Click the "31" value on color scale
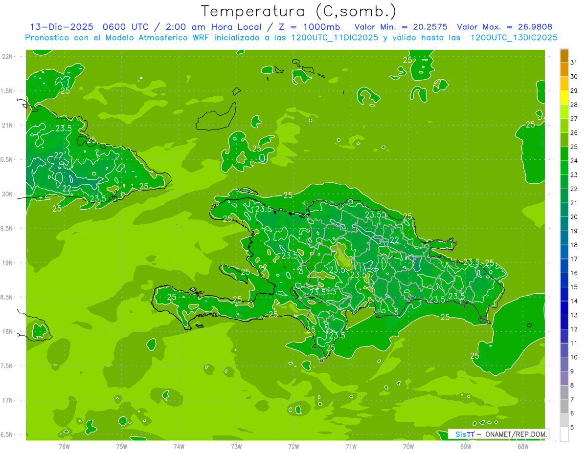This screenshot has width=587, height=453. click(x=574, y=63)
